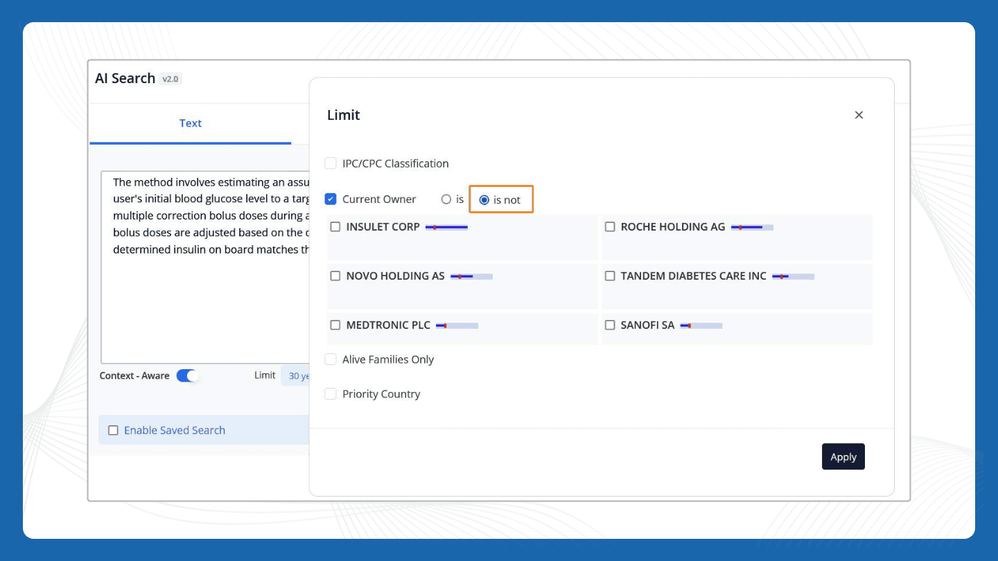This screenshot has height=561, width=998.
Task: Tick the NOVO HOLDING AS checkbox
Action: point(335,276)
